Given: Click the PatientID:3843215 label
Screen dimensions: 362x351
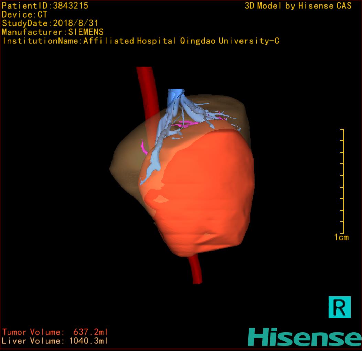Looking at the screenshot, I should point(45,6).
